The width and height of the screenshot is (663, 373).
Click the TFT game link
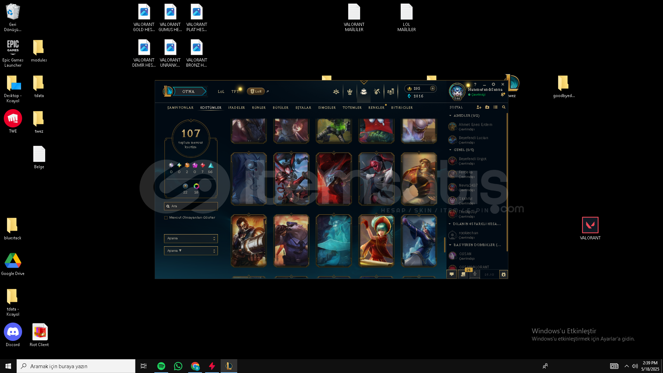click(235, 92)
